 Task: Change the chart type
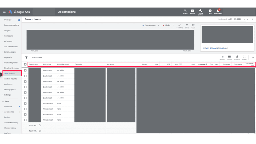tap(179, 26)
